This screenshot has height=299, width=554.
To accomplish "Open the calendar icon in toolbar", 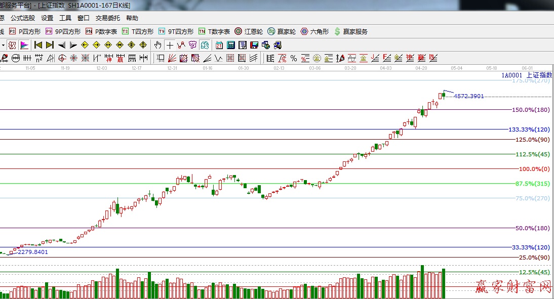I will (x=219, y=45).
